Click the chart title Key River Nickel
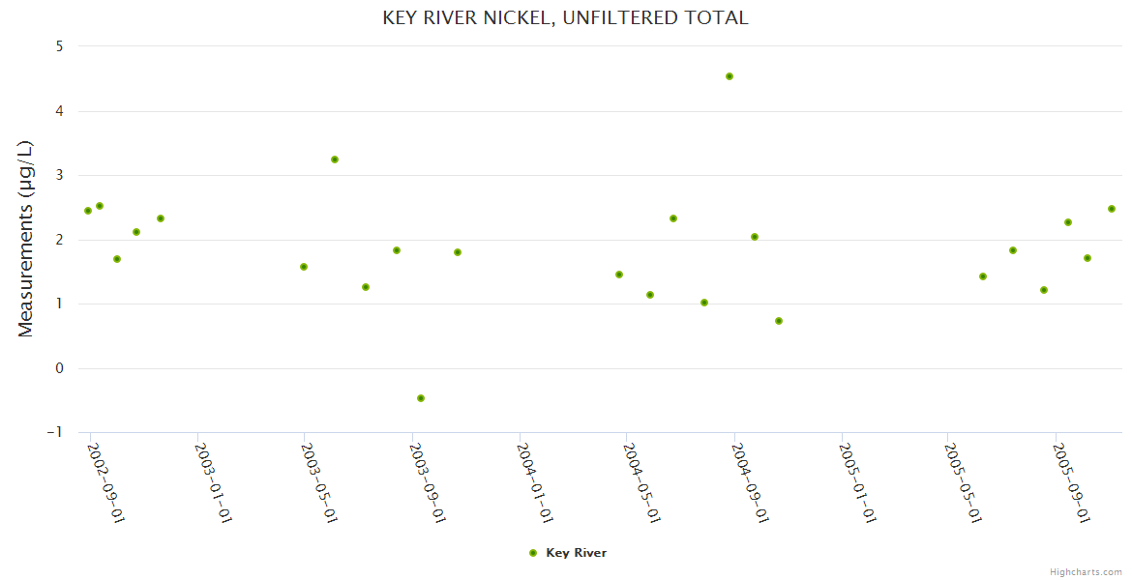 coord(565,17)
